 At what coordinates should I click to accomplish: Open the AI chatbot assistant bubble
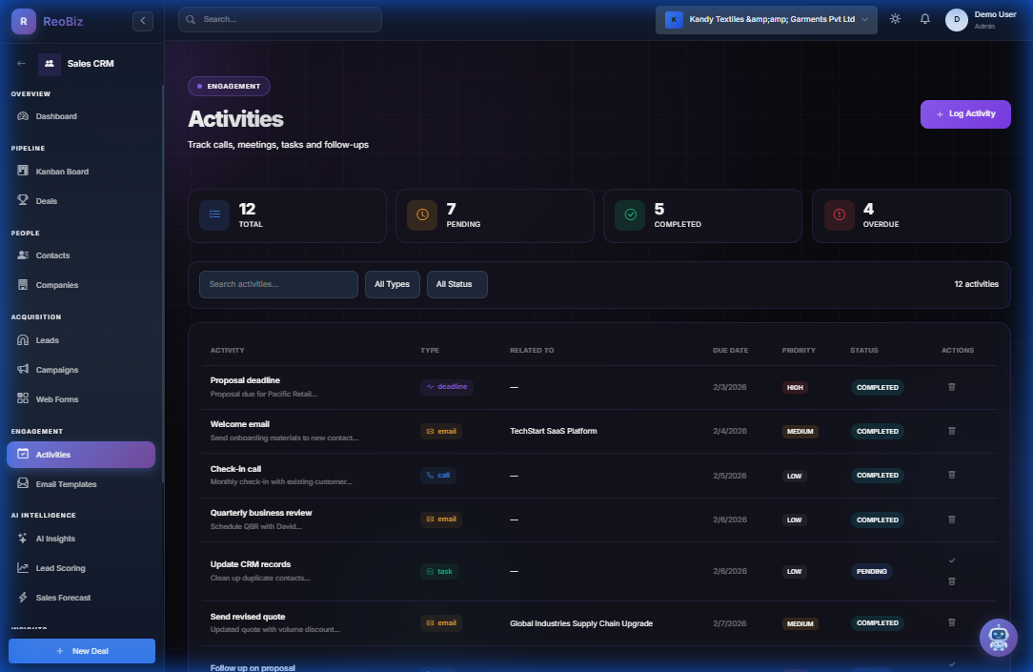[x=999, y=637]
